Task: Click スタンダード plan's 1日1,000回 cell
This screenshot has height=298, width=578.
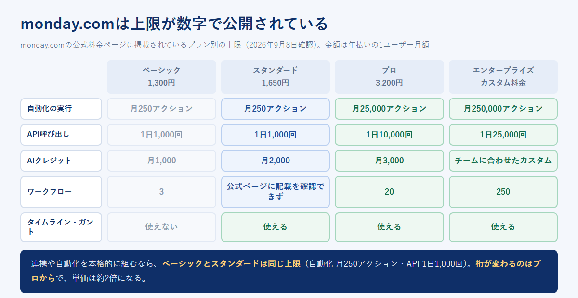Action: pos(276,135)
